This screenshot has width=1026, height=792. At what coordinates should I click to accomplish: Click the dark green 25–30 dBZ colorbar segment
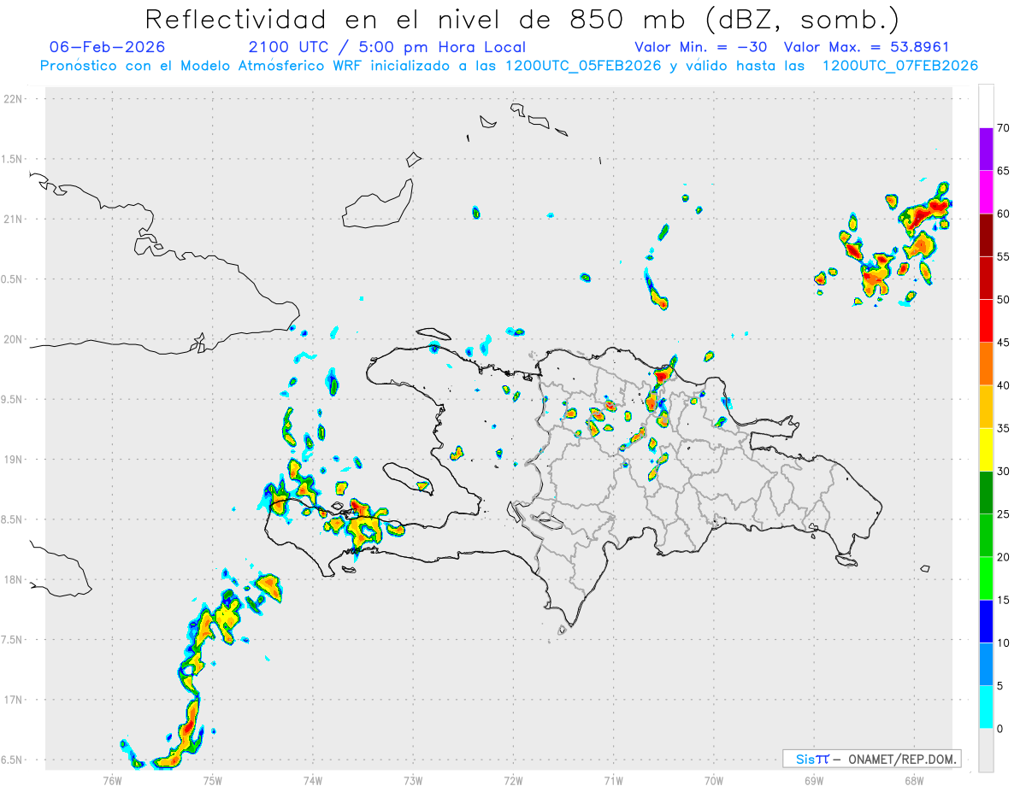[x=987, y=493]
